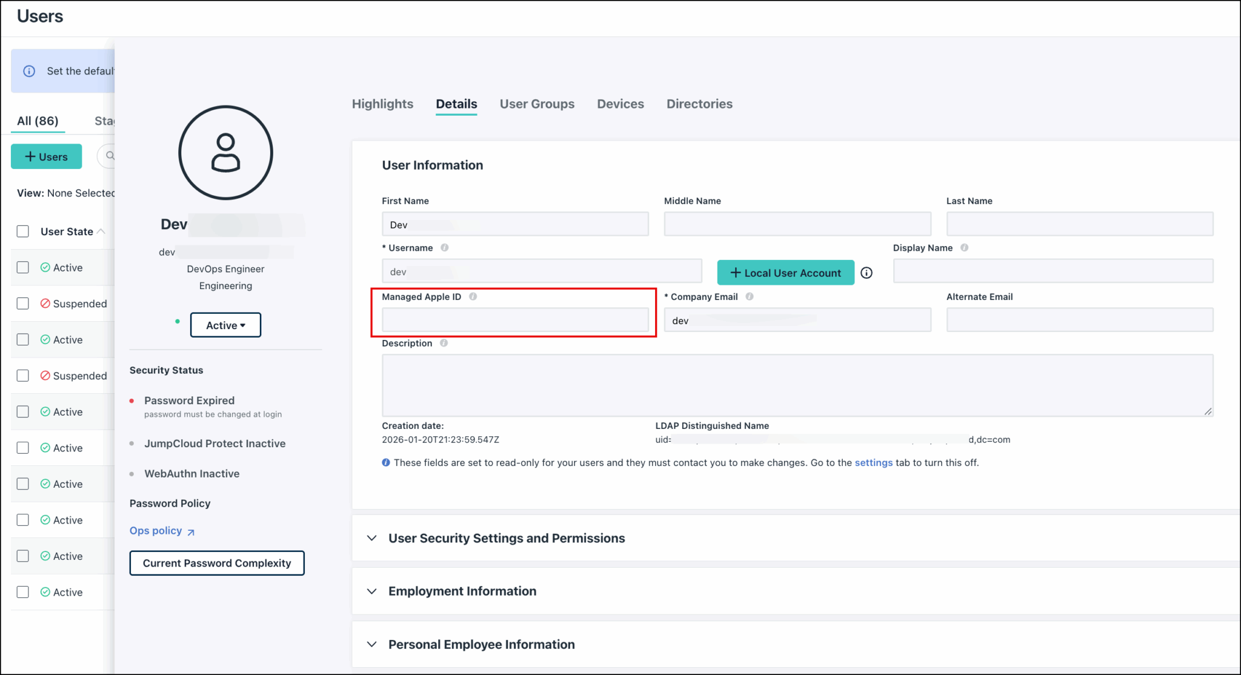This screenshot has height=675, width=1241.
Task: Click the info icon in the Set the default banner
Action: coord(29,71)
